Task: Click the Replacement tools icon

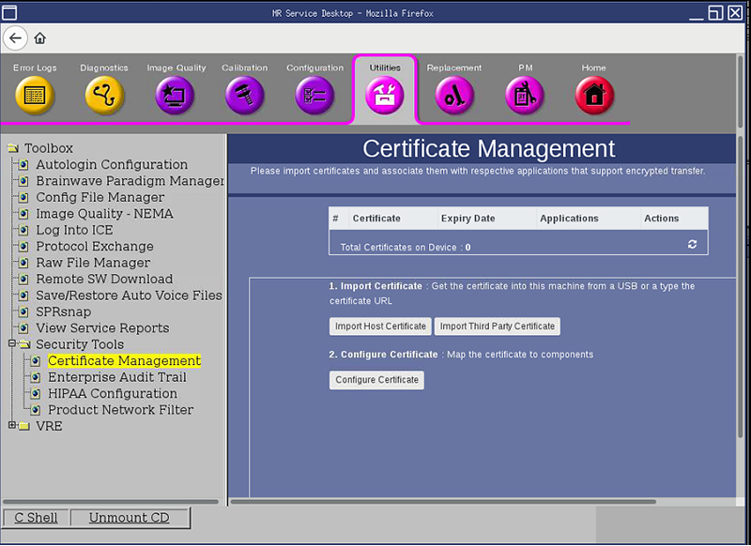Action: coord(454,95)
